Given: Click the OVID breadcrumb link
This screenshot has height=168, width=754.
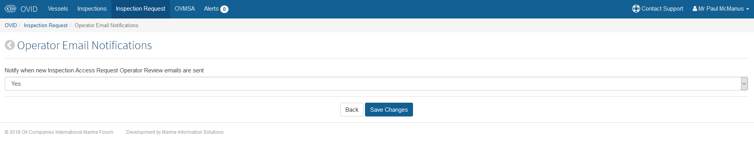Looking at the screenshot, I should [x=11, y=25].
